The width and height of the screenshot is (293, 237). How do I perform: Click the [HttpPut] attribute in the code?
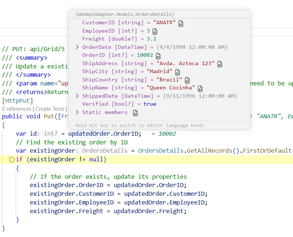[x=17, y=101]
